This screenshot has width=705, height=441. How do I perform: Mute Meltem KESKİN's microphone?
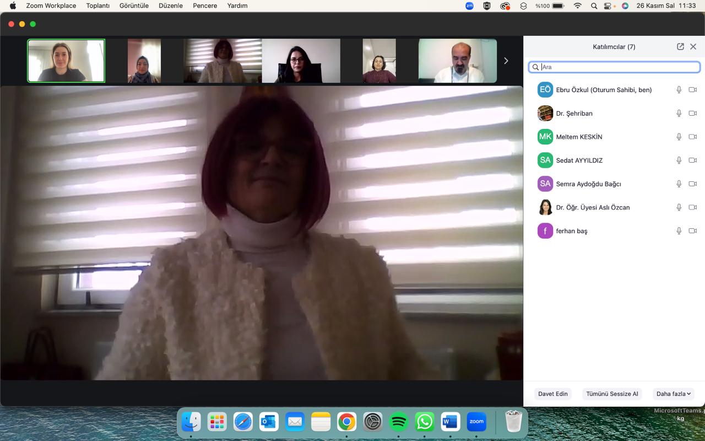coord(679,137)
